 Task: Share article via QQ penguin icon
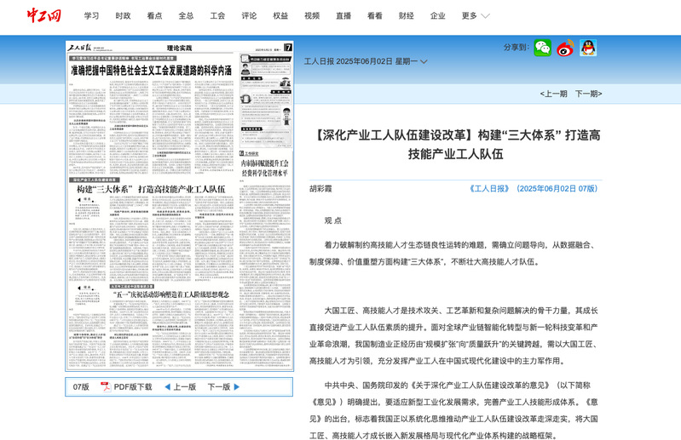point(588,48)
